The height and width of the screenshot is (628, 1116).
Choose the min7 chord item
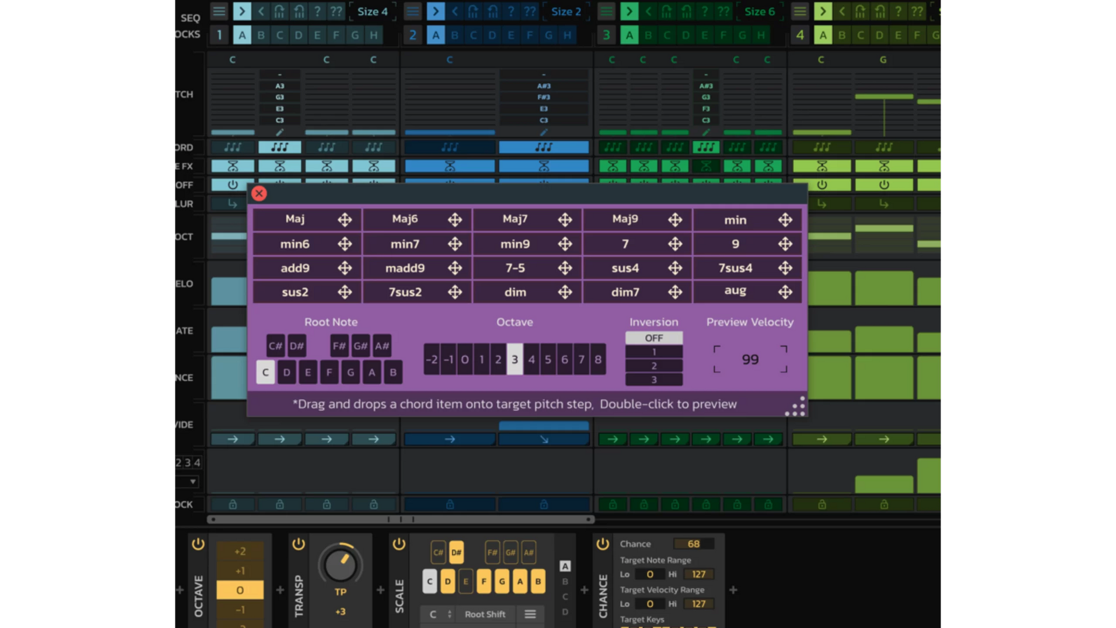point(405,244)
